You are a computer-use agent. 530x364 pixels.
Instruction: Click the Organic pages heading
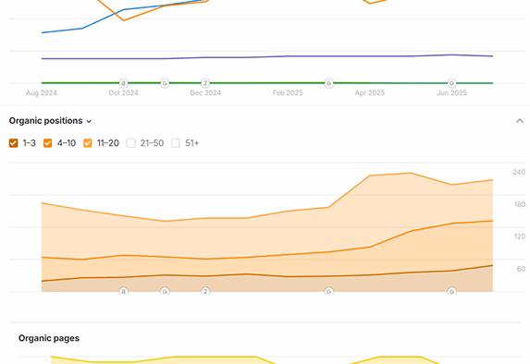pos(49,338)
